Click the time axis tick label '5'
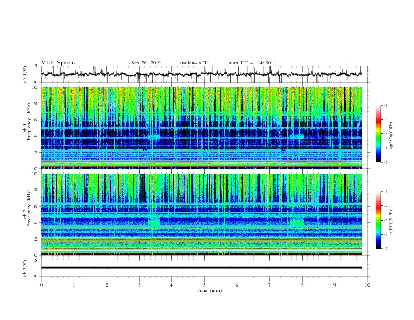The width and height of the screenshot is (414, 320). (204, 285)
